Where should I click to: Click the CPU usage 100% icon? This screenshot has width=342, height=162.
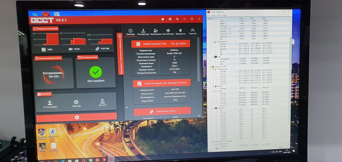click(x=43, y=50)
